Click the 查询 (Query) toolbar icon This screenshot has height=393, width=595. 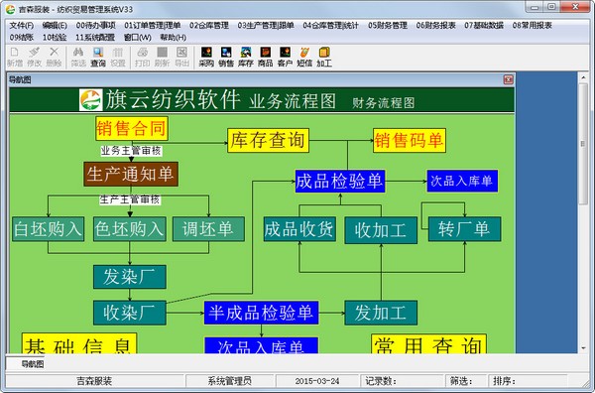pyautogui.click(x=98, y=57)
